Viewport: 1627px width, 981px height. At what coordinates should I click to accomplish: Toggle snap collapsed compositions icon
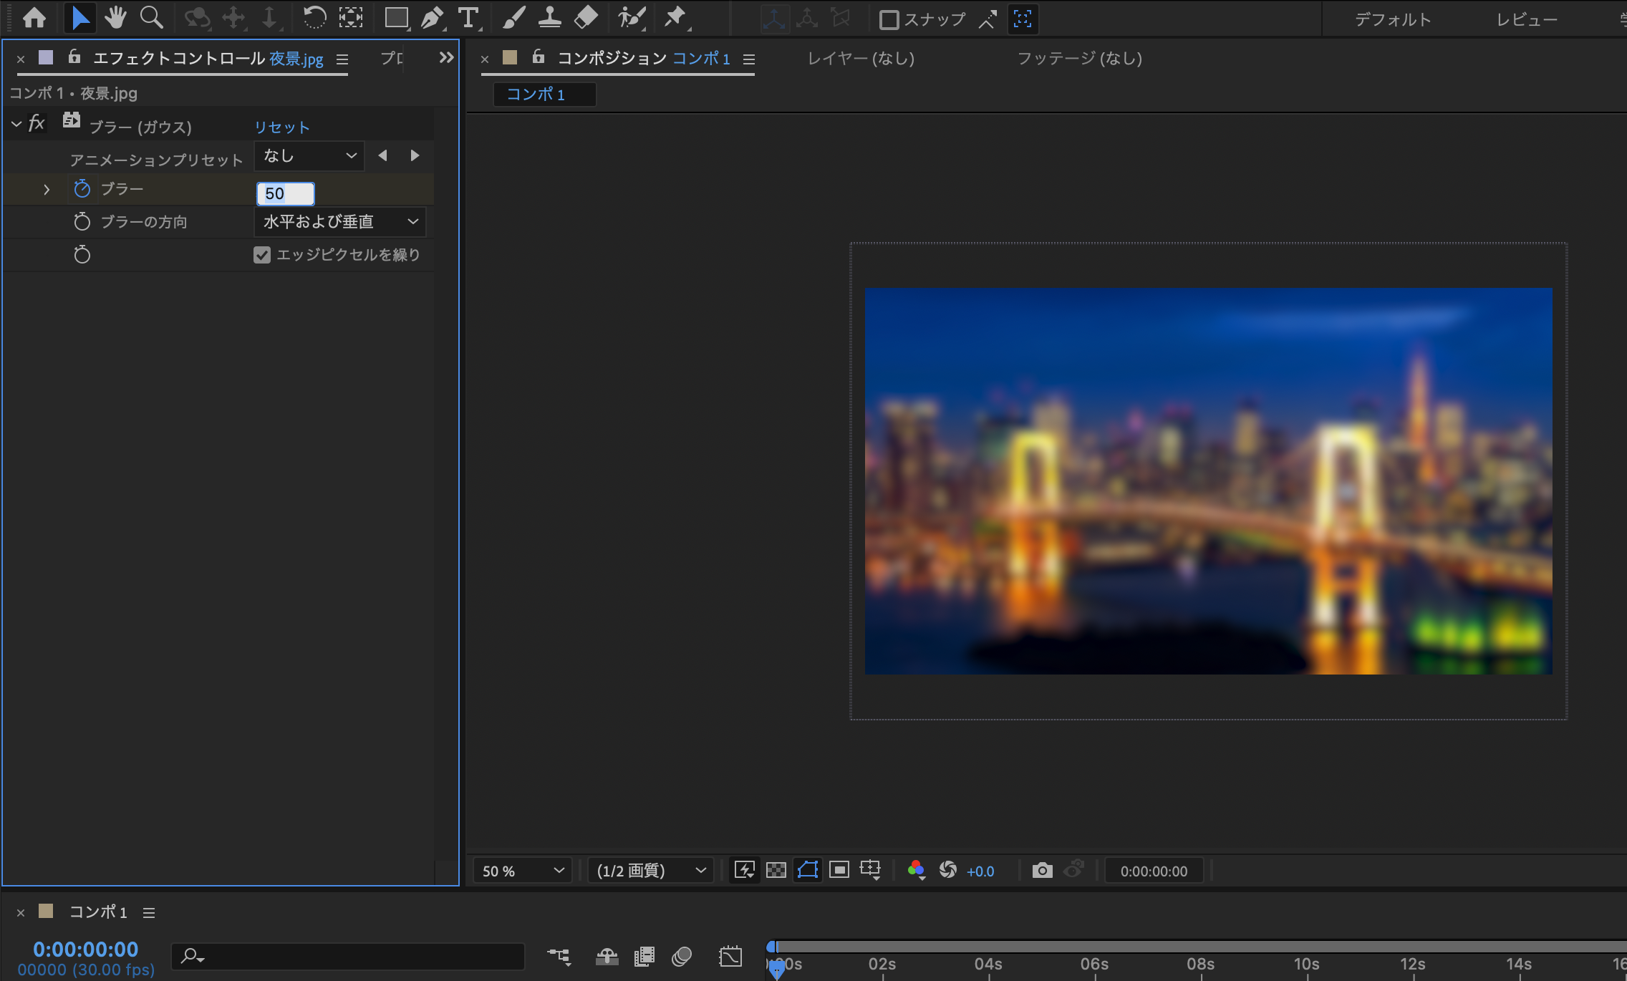(1023, 19)
